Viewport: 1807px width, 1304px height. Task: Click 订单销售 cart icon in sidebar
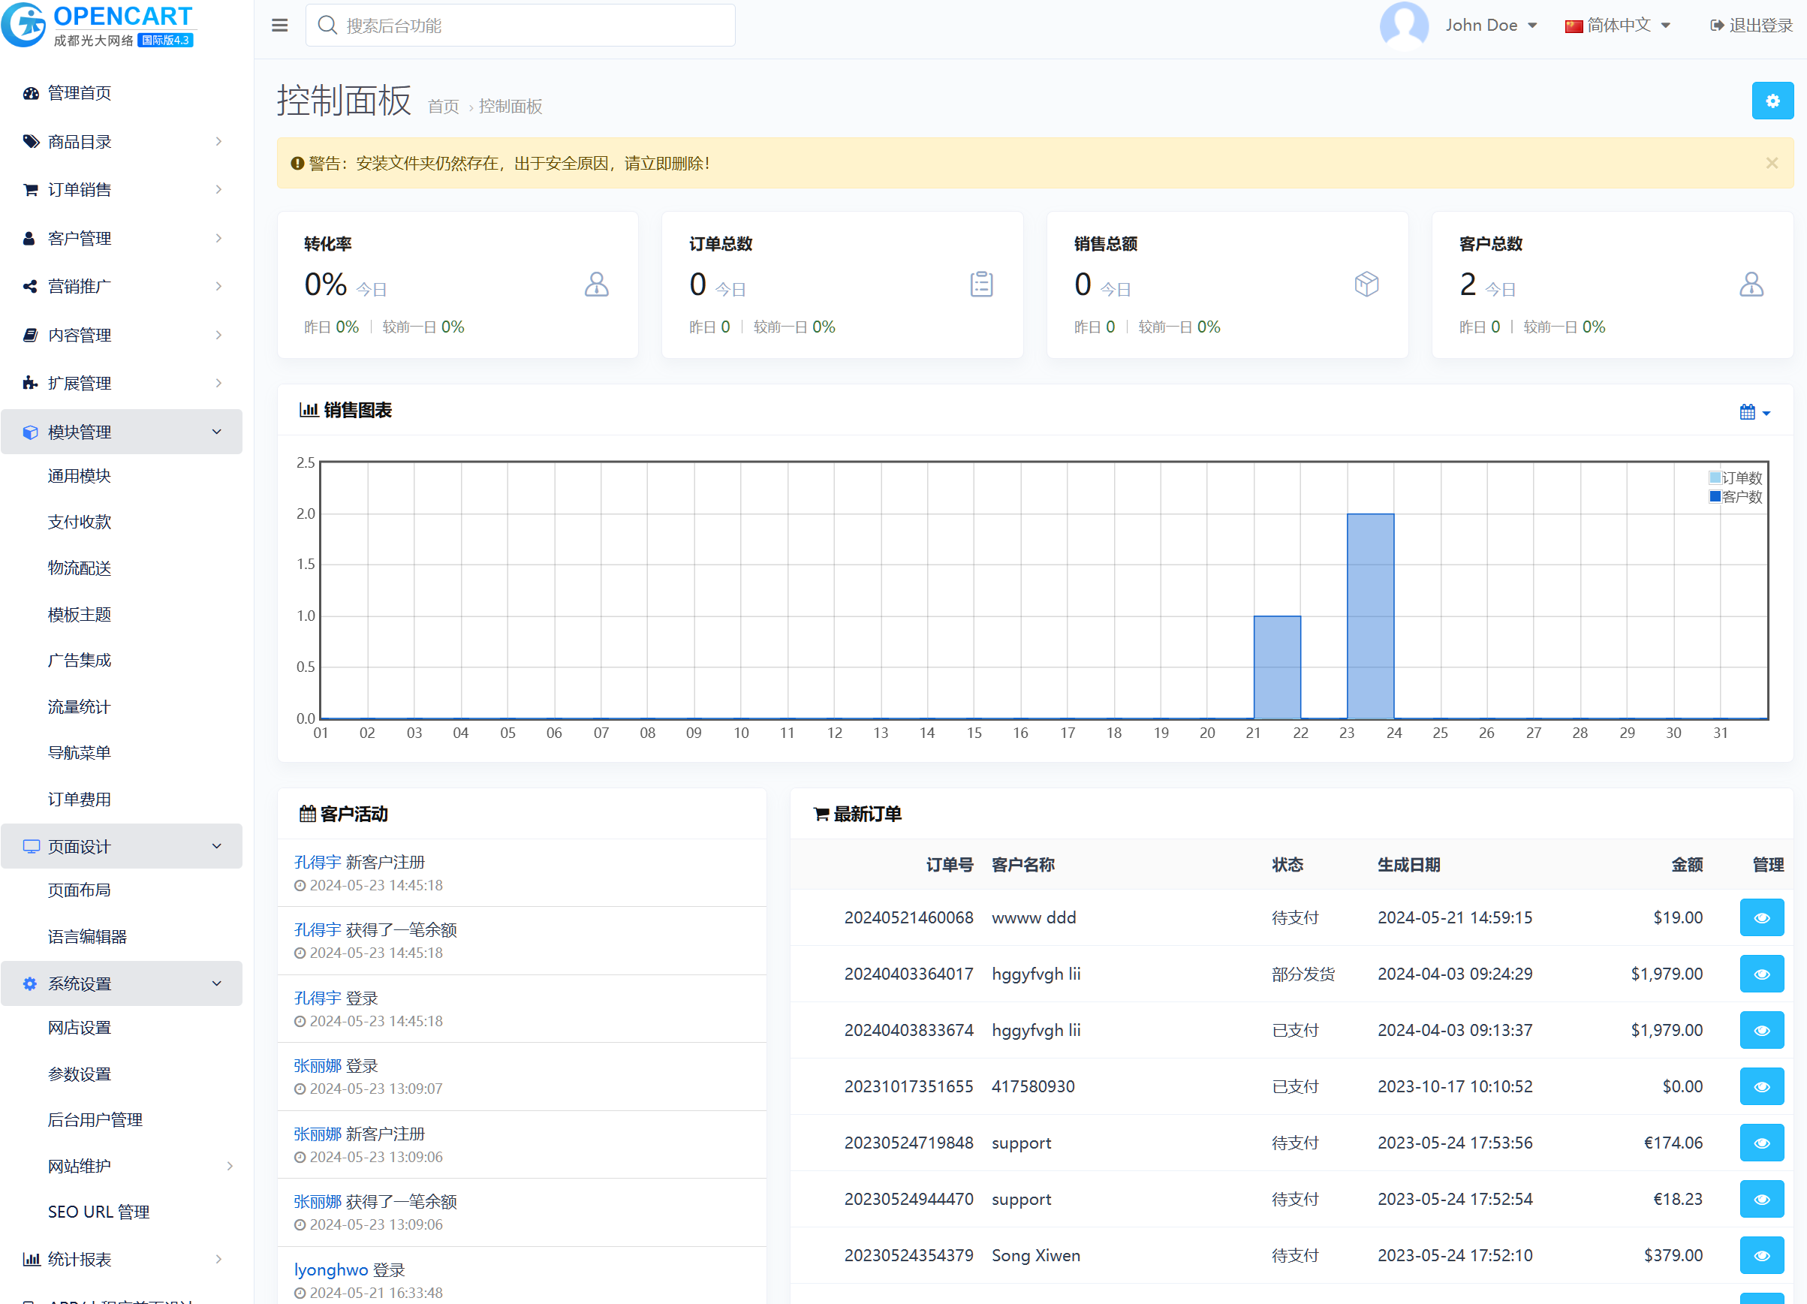click(x=30, y=190)
